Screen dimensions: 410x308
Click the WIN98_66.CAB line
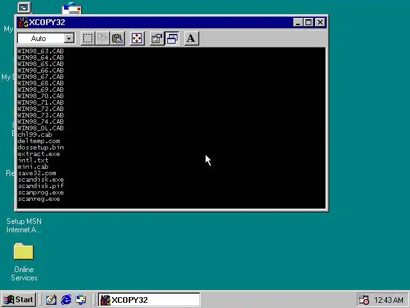pos(40,70)
